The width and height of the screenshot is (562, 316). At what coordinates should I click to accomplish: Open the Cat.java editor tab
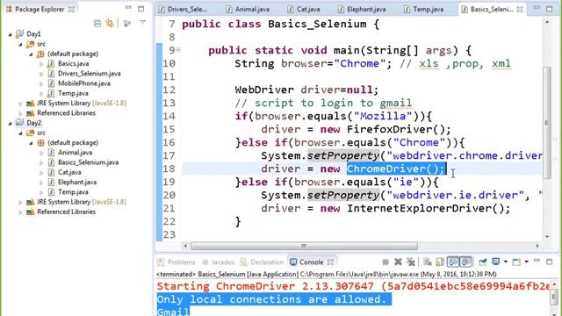(304, 10)
